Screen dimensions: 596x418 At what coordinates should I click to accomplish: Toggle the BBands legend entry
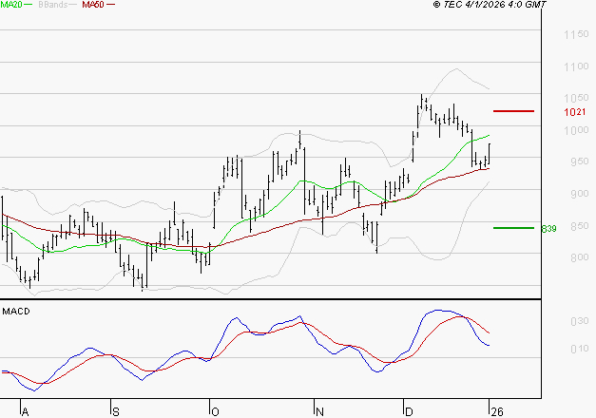click(54, 5)
